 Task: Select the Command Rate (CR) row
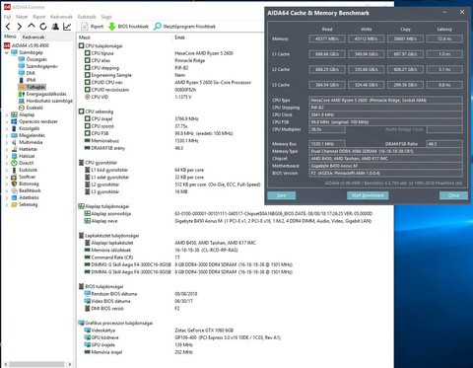pyautogui.click(x=132, y=258)
